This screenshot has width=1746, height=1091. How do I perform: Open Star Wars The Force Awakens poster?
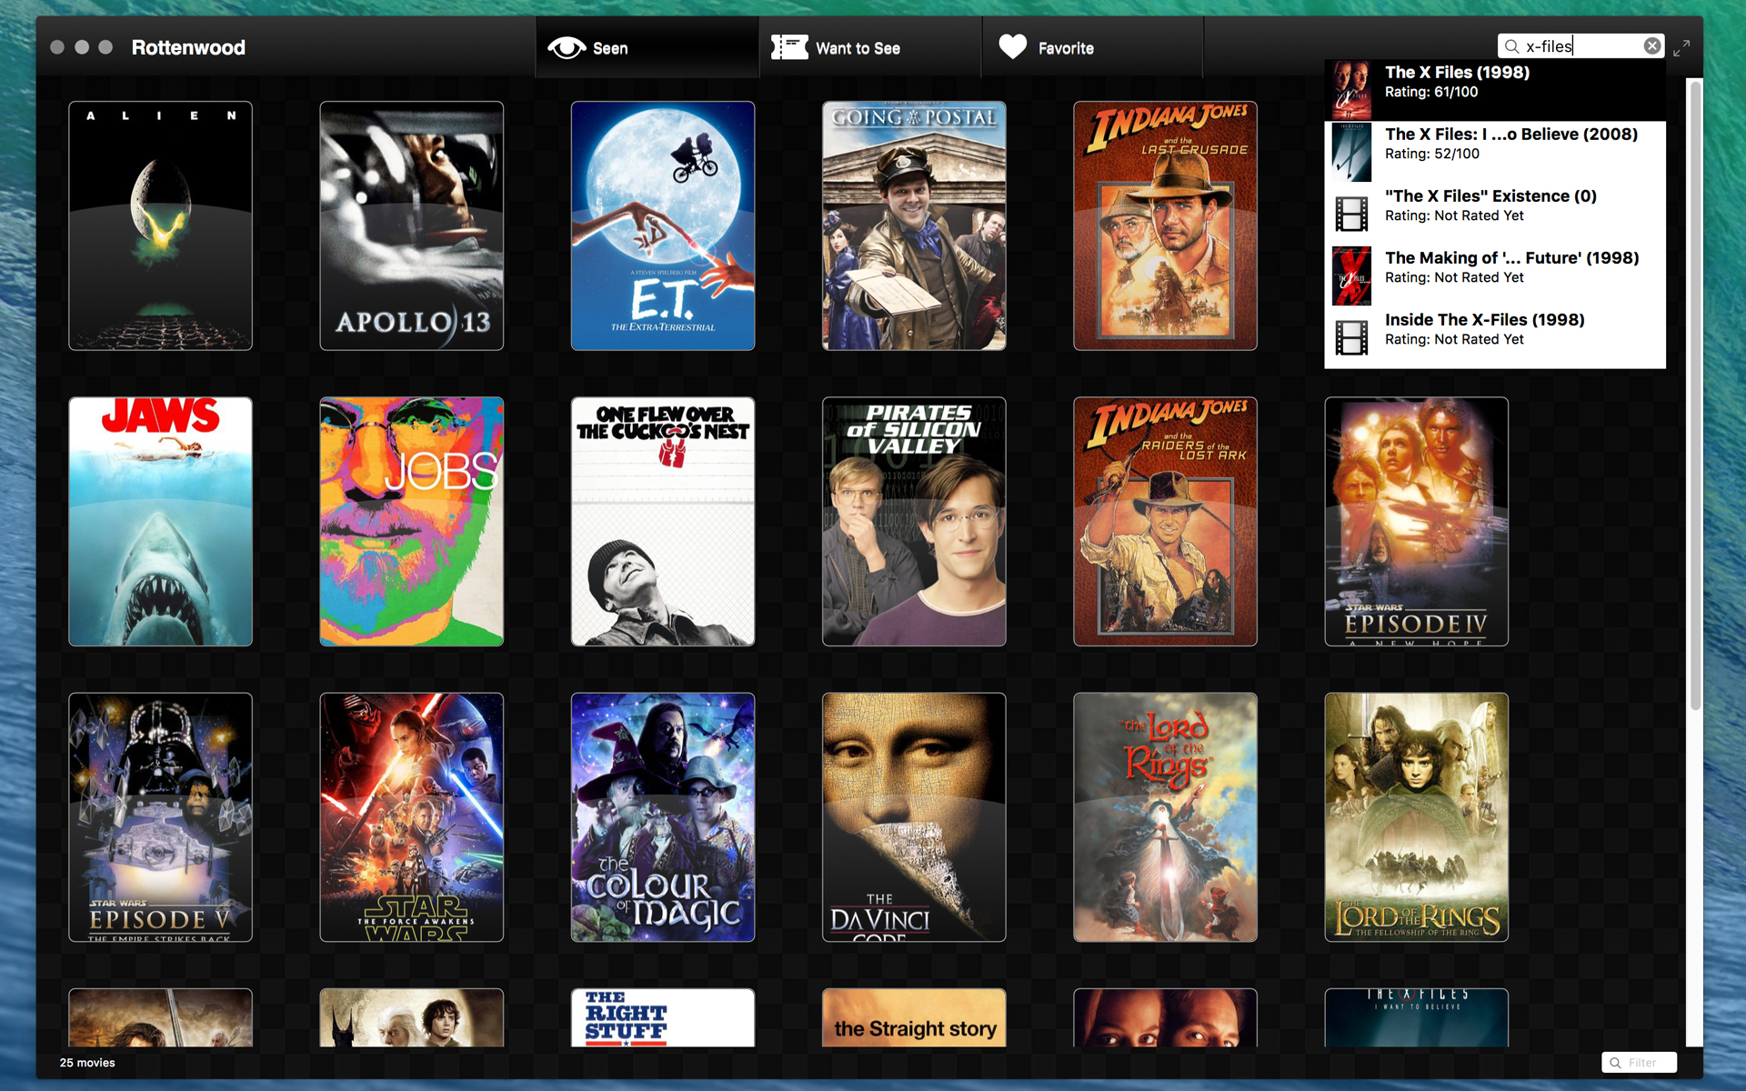click(x=411, y=817)
